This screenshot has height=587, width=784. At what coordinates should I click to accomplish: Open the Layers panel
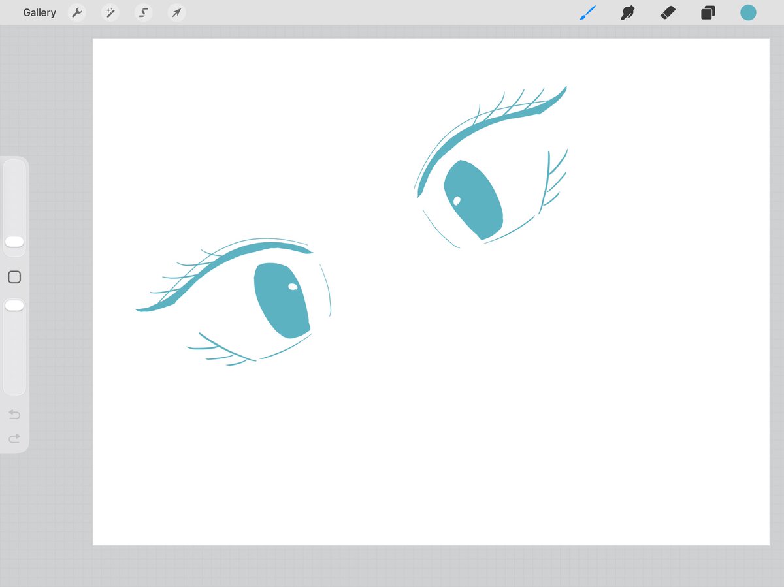pos(708,12)
